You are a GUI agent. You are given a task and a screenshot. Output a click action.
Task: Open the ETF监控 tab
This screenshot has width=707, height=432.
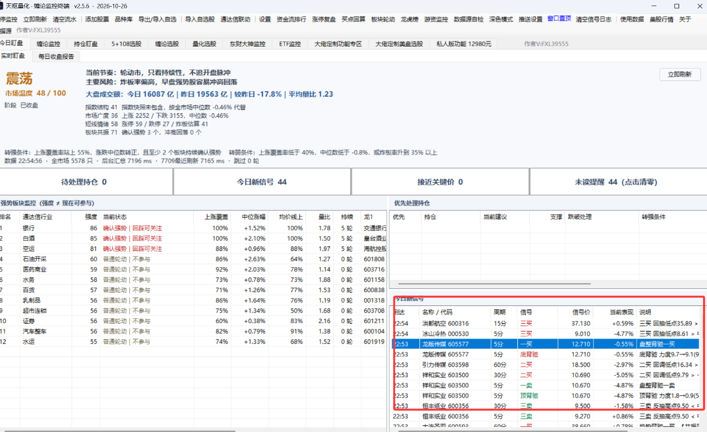(x=290, y=44)
